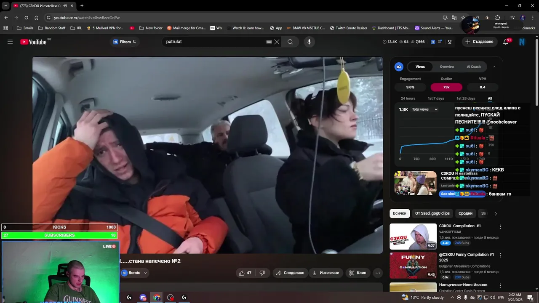Viewport: 539px width, 303px height.
Task: Open the Twitch Emote Resizer bookmark
Action: pos(348,28)
